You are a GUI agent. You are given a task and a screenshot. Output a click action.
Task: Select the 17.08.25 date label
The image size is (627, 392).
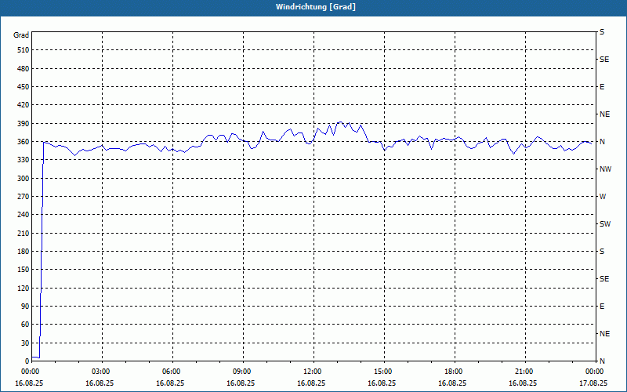[593, 383]
